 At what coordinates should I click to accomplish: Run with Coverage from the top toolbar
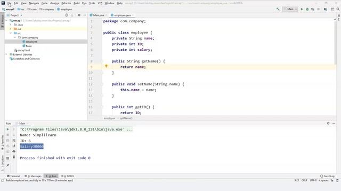(313, 9)
